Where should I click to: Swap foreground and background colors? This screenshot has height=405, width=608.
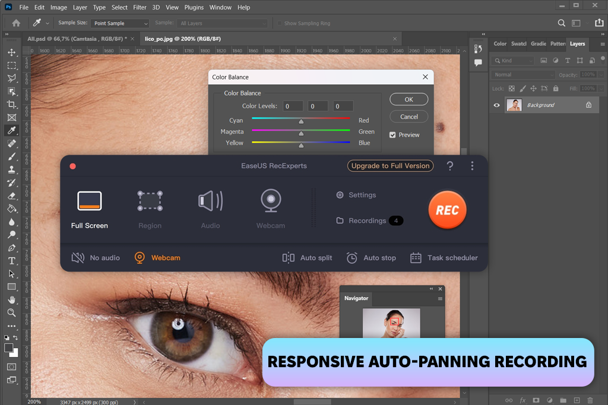[x=15, y=337]
